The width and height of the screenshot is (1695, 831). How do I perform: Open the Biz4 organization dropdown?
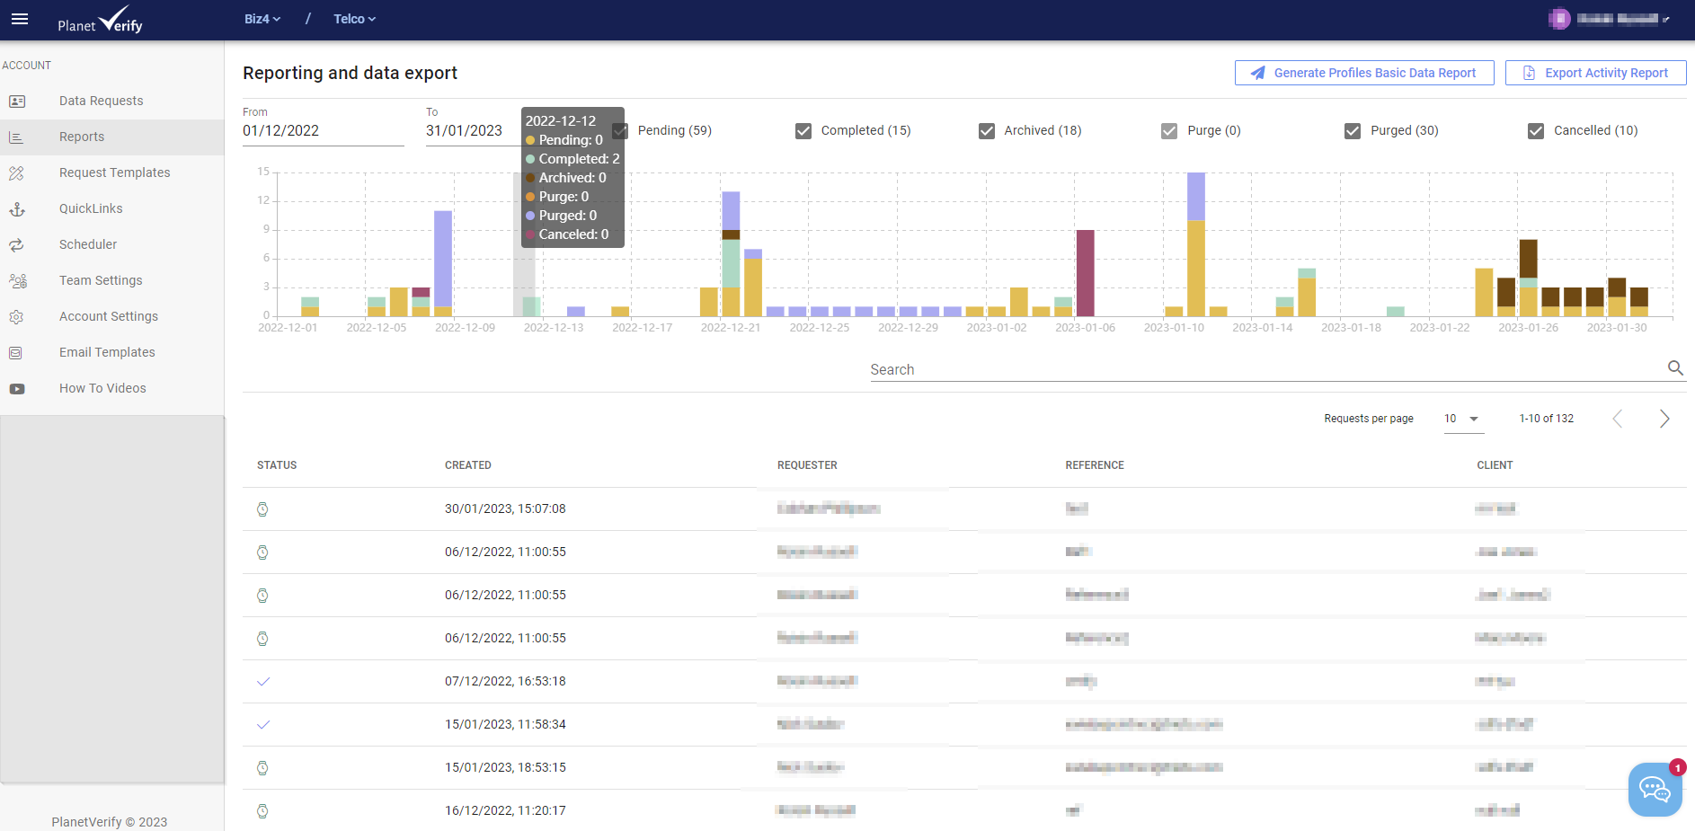coord(262,19)
